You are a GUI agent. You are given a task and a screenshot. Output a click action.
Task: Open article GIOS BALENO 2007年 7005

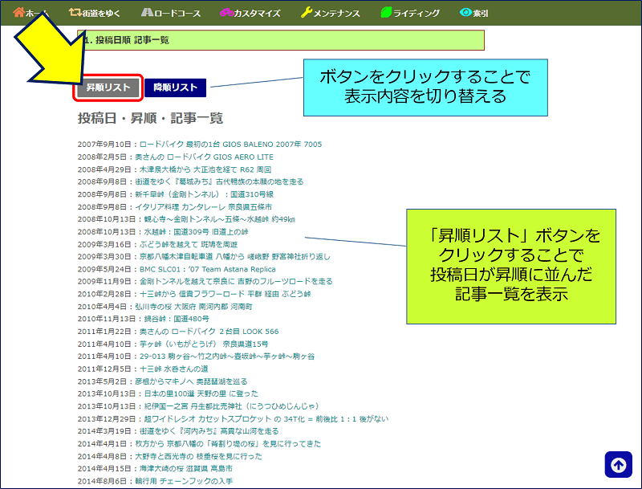[230, 145]
